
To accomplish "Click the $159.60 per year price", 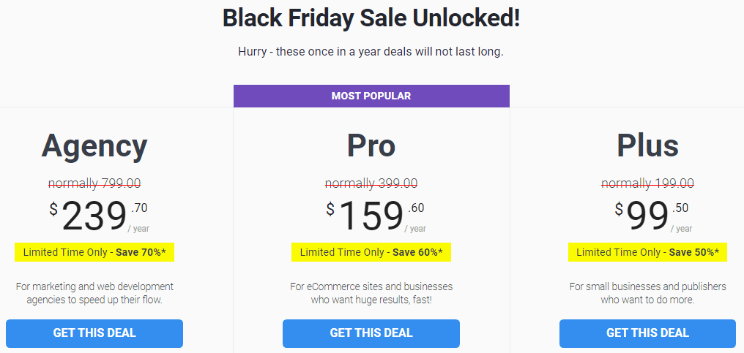I will tap(376, 216).
